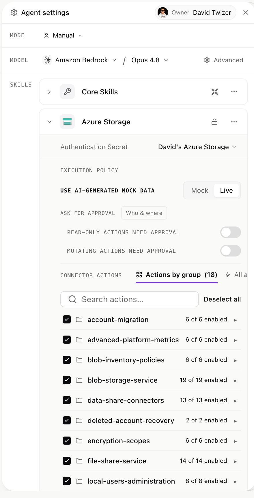Click the folder icon for blob-inventory-policies

tap(79, 360)
